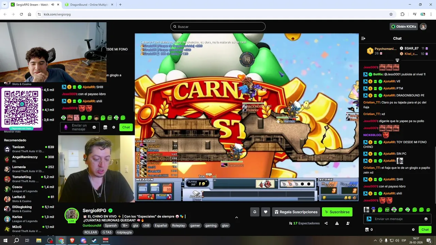Screen dimensions: 436x245
Task: Open TomateKing recommended channel
Action: [29, 179]
